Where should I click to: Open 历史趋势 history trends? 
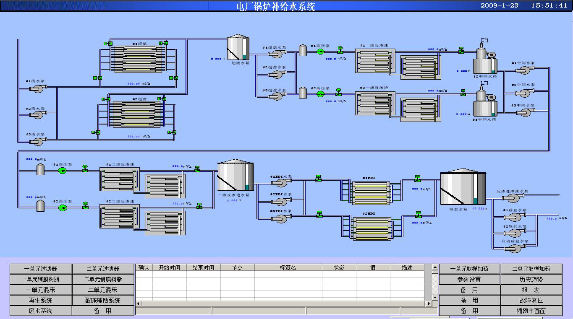(531, 279)
